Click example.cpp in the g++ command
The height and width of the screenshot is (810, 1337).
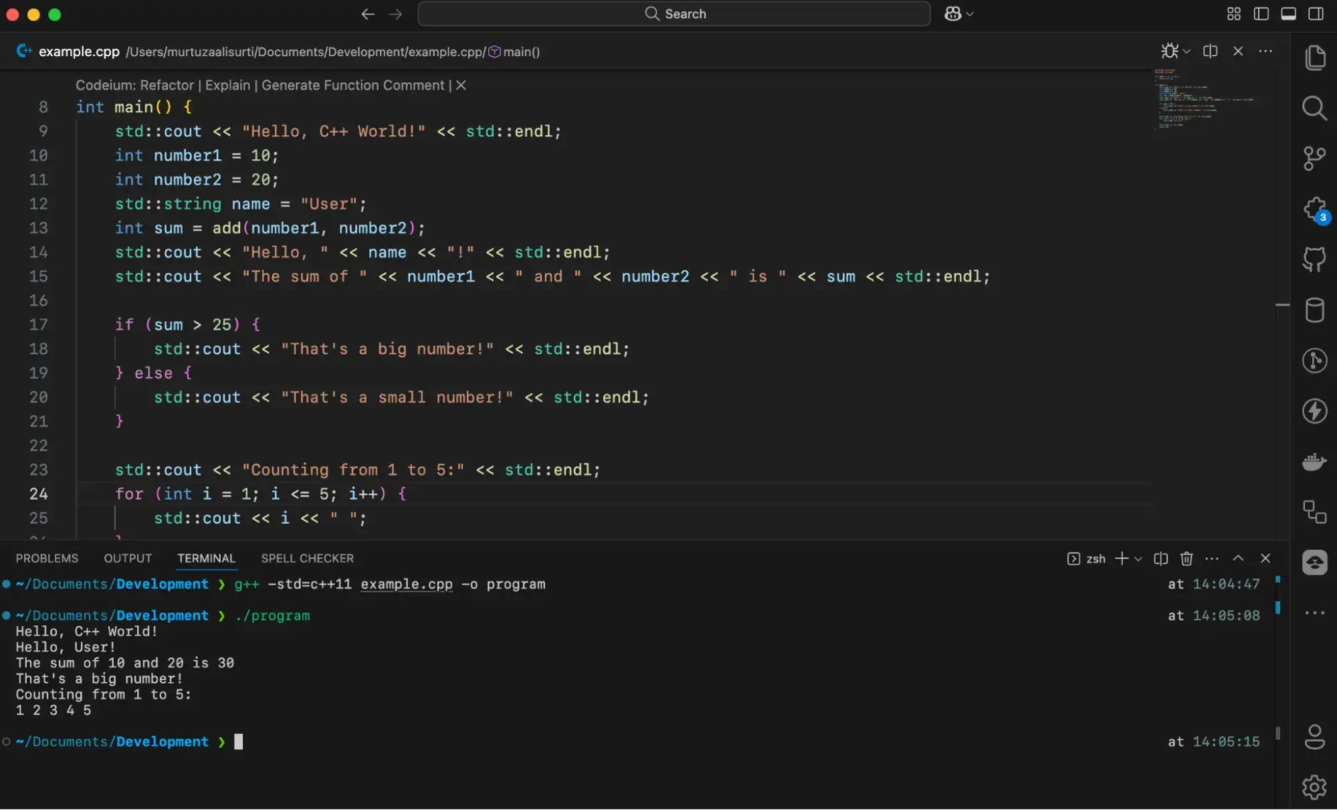click(407, 584)
